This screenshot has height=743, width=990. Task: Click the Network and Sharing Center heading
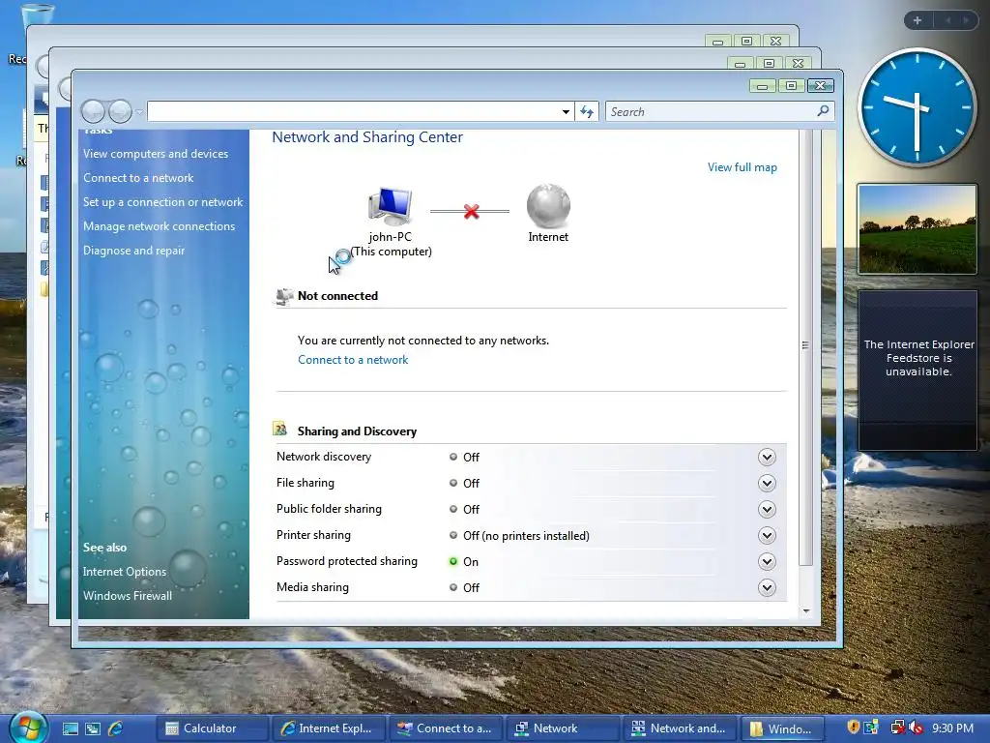point(367,137)
